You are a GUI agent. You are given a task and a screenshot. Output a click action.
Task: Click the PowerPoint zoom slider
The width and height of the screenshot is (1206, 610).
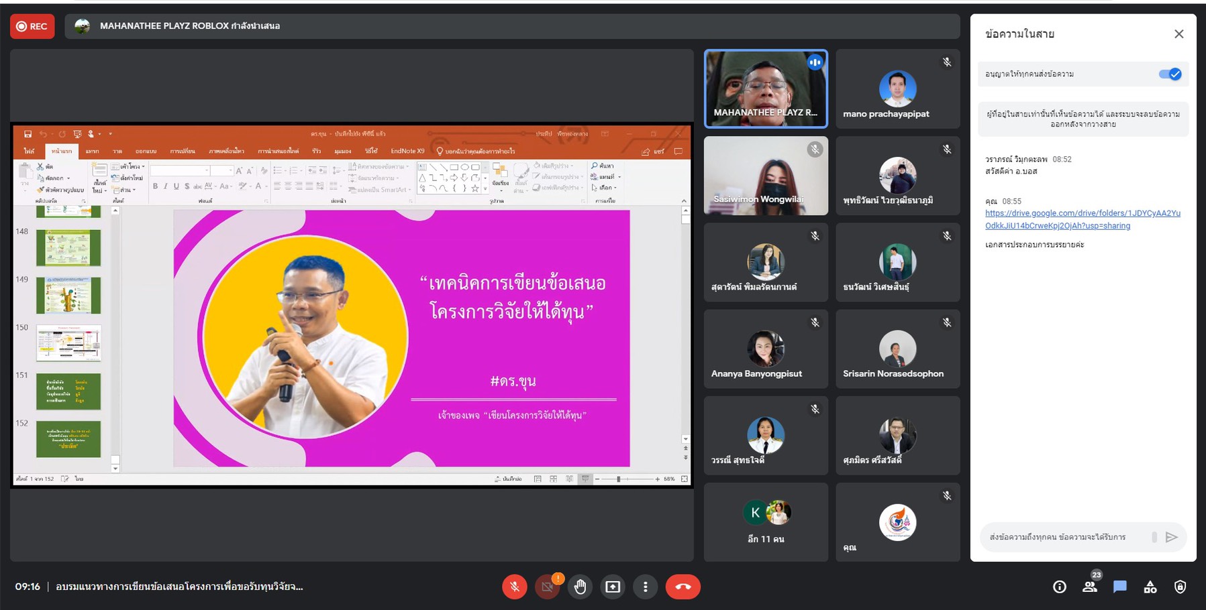[x=619, y=479]
